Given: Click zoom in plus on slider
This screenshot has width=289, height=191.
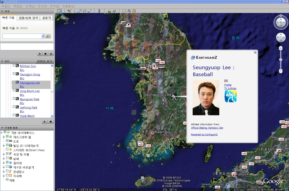Looking at the screenshot, I should coord(281,48).
